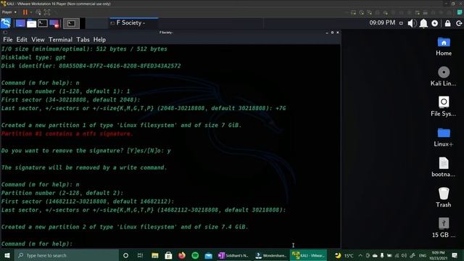Open the Kali notifications bell
This screenshot has height=261, width=464.
click(423, 23)
